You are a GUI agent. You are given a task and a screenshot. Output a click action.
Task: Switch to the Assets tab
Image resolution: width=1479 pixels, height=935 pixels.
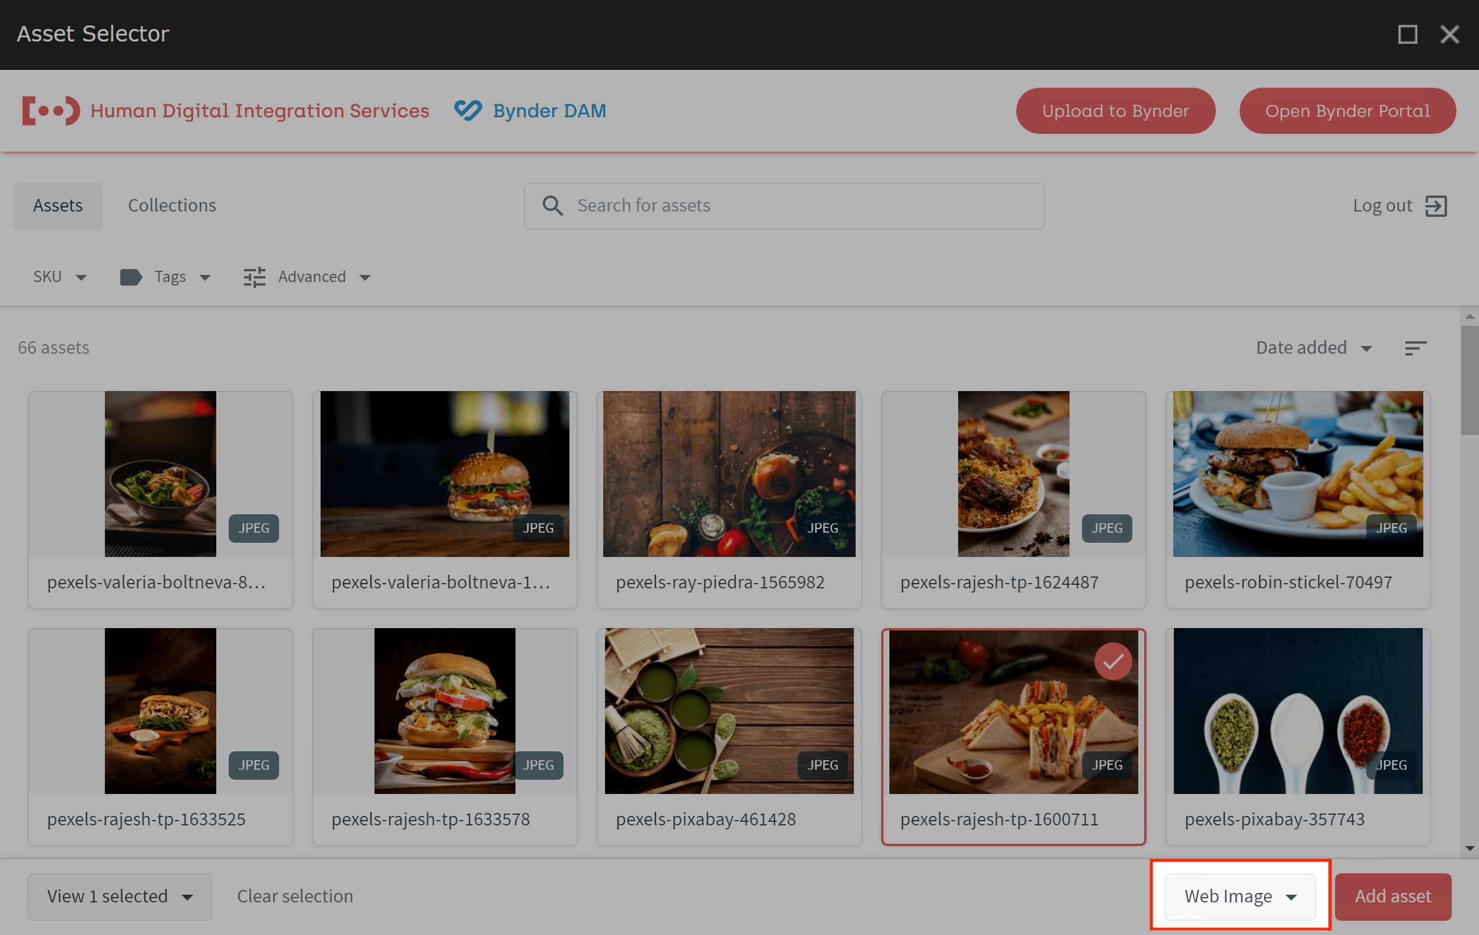click(57, 206)
